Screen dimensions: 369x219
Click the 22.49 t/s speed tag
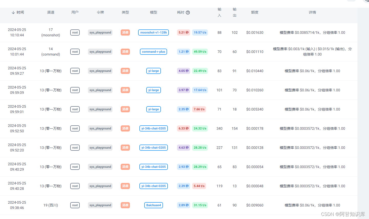[x=200, y=71]
